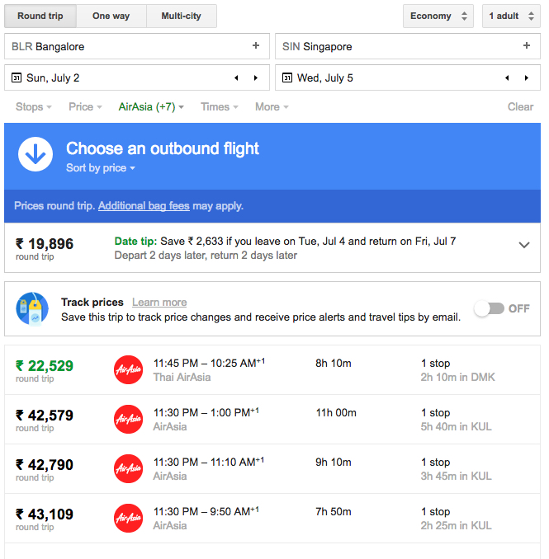Select the ₹ 43,109 round trip price

45,514
